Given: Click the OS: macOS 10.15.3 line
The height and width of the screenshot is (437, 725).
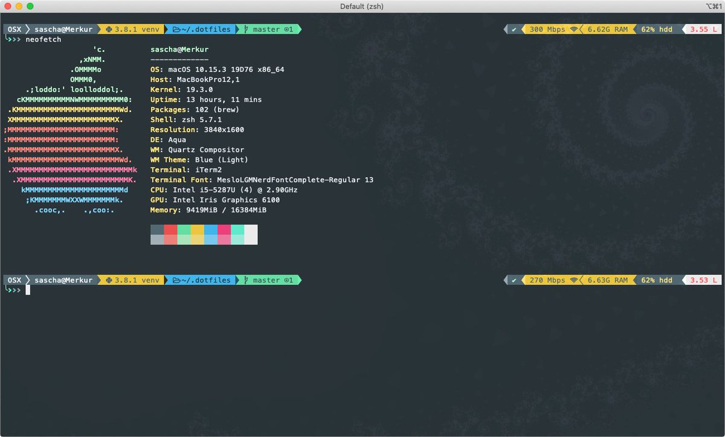Looking at the screenshot, I should (217, 69).
